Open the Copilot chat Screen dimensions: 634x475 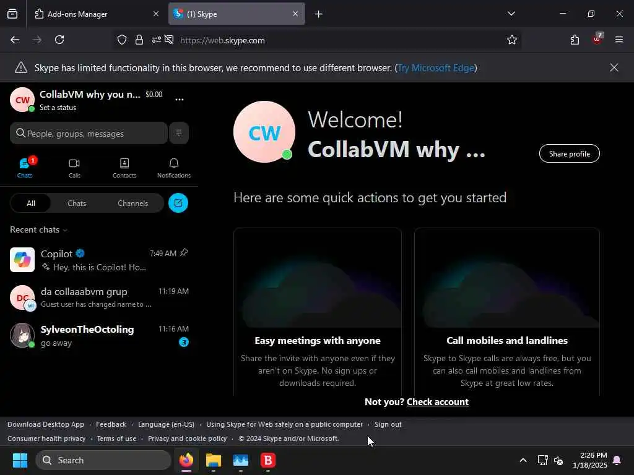pyautogui.click(x=99, y=260)
